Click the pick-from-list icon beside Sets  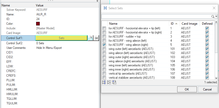[90, 38]
